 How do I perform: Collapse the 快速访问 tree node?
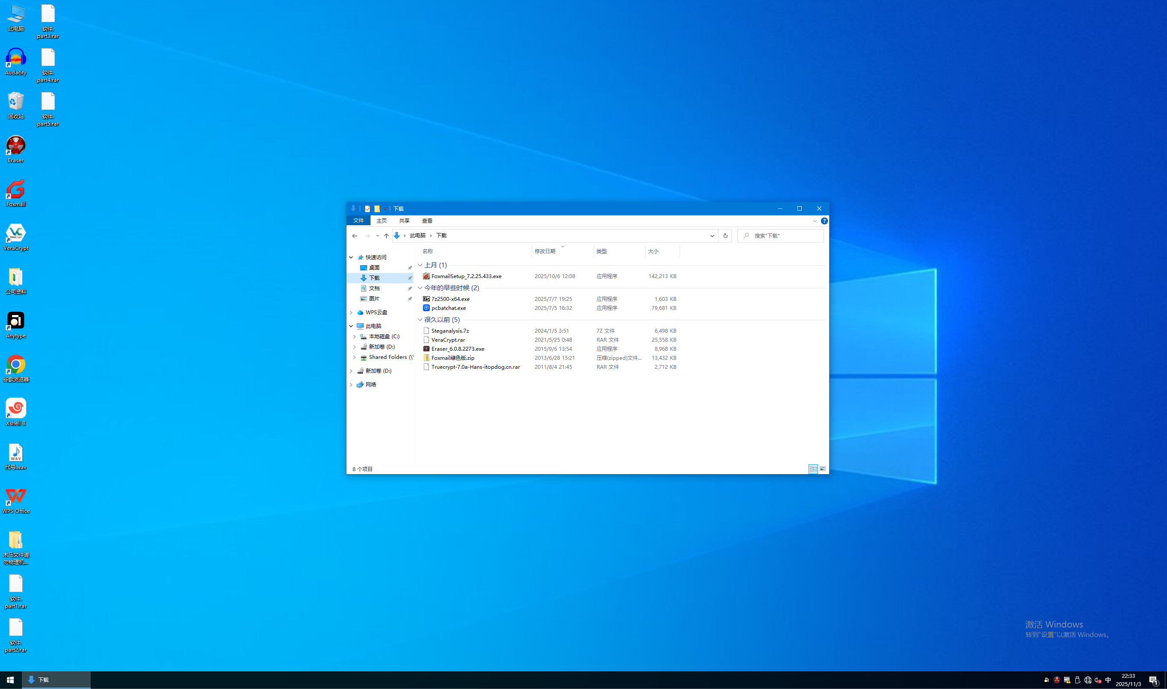[x=352, y=257]
